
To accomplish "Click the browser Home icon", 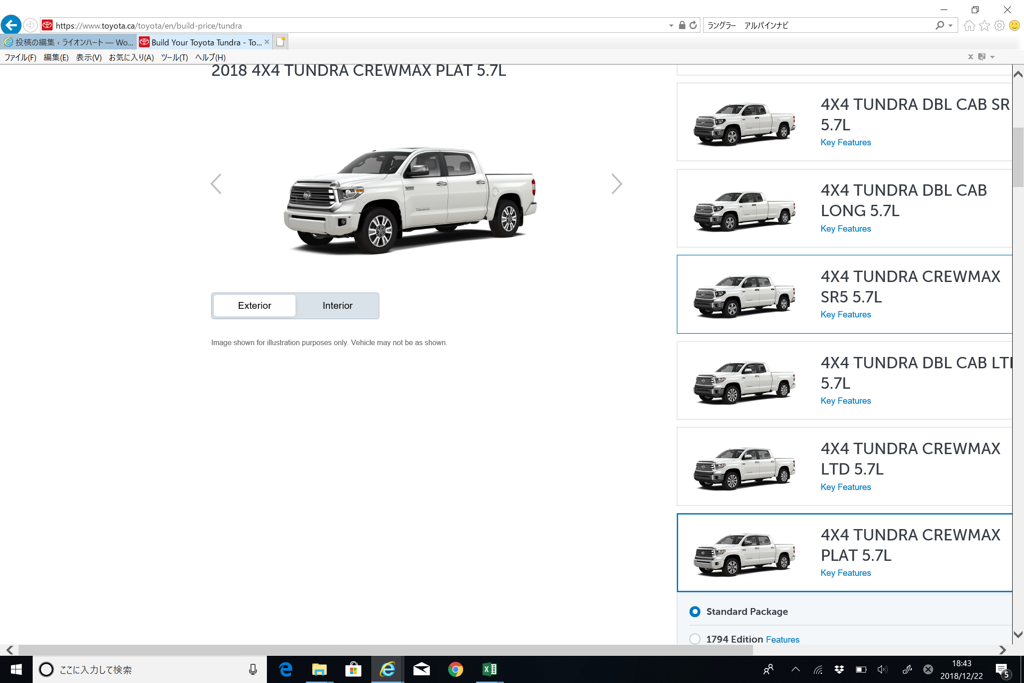I will [969, 25].
